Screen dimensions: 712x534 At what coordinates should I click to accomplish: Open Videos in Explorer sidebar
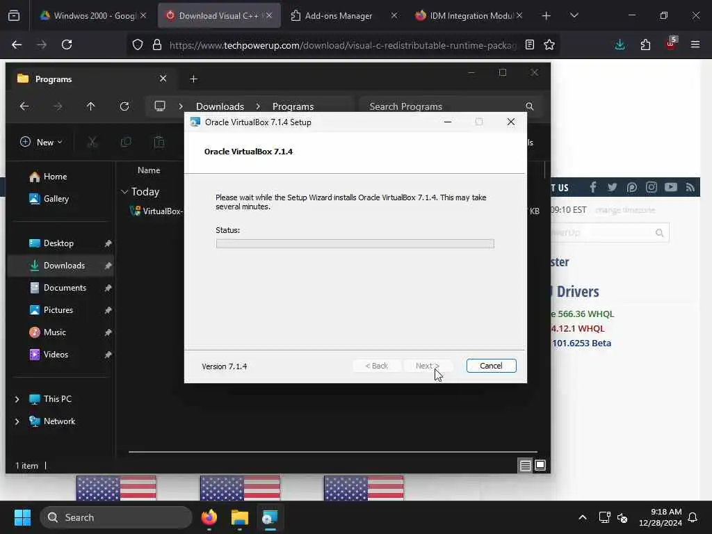tap(56, 355)
